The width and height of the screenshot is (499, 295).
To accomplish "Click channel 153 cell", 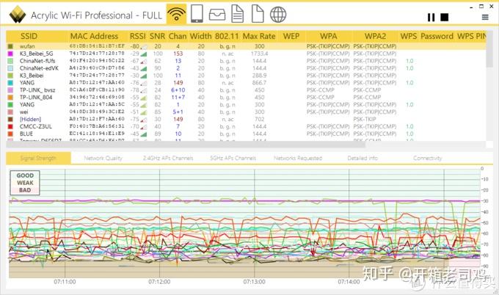I will 178,54.
